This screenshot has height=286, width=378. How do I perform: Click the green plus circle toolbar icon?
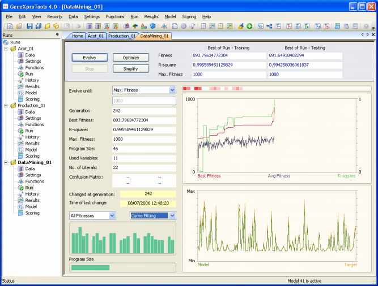coord(249,26)
